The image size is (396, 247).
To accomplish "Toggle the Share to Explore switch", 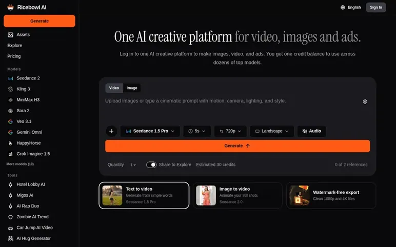I will tap(151, 164).
